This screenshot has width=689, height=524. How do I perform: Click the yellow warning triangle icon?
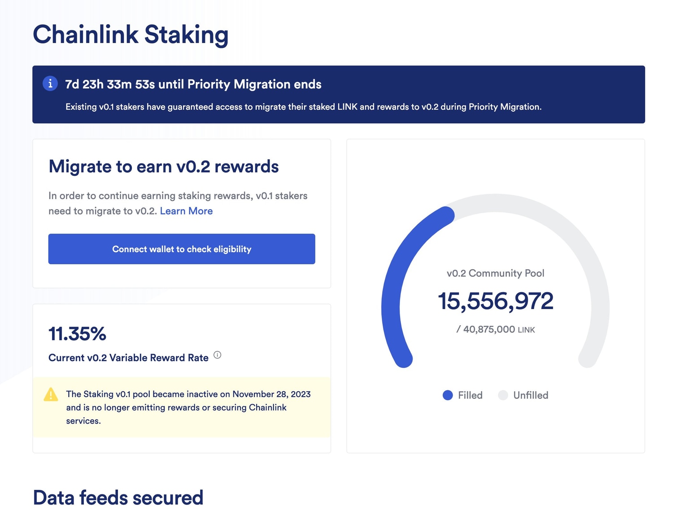[x=51, y=394]
